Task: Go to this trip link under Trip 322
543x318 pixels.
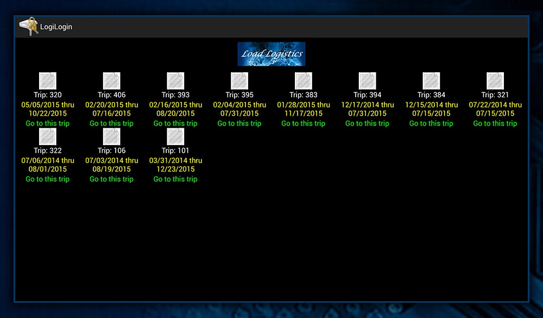Action: (48, 179)
